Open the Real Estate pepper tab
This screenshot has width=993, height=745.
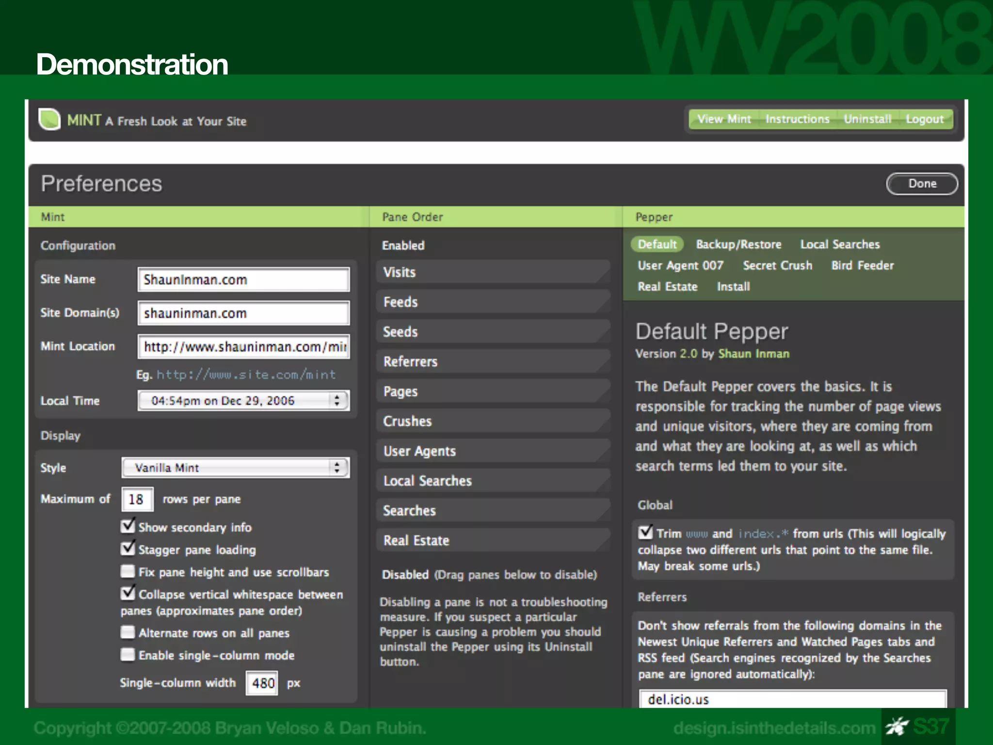pyautogui.click(x=667, y=287)
